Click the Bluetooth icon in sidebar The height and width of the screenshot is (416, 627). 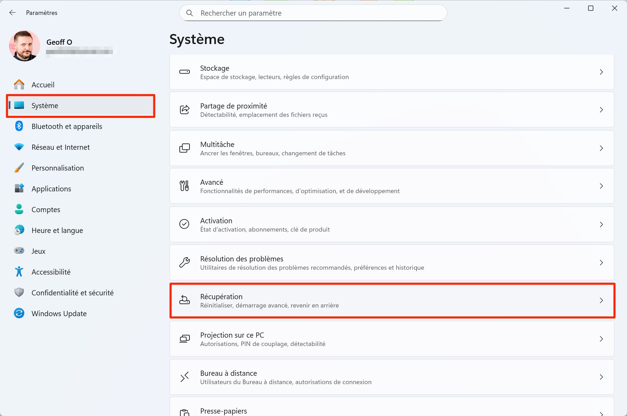(x=19, y=126)
